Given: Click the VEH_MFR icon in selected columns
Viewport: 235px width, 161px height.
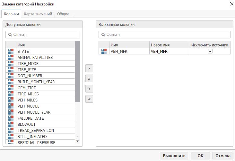Looking at the screenshot, I should [104, 51].
